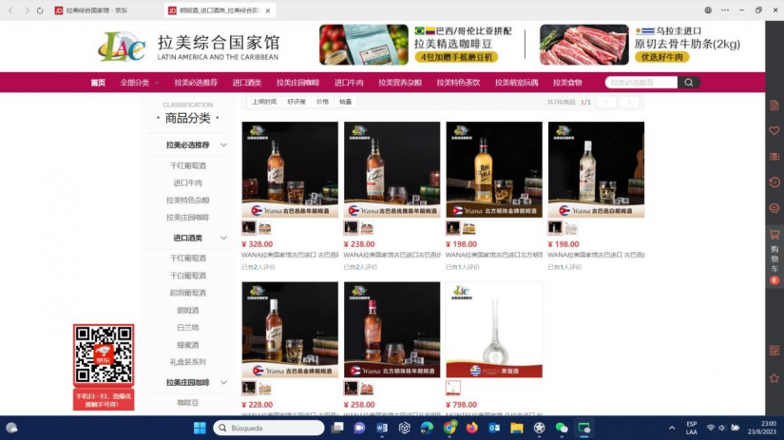Image resolution: width=784 pixels, height=440 pixels.
Task: Click the ¥198.00 北方明珠金朗姆酒 product title
Action: coord(494,255)
